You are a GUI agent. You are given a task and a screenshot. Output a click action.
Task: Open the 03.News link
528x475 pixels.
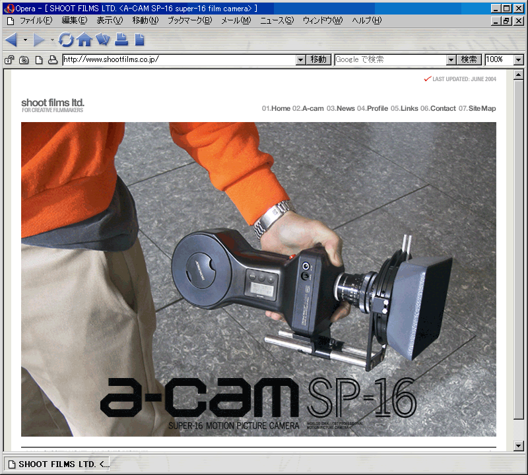[341, 108]
